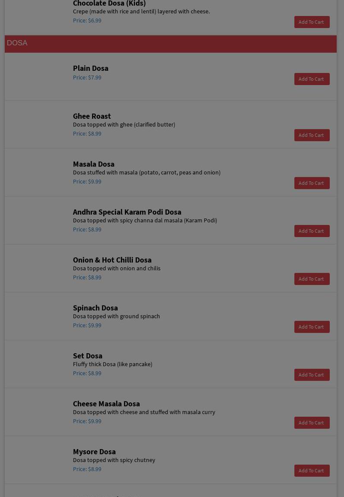The image size is (344, 497).
Task: Select the Masala Dosa title
Action: click(94, 164)
